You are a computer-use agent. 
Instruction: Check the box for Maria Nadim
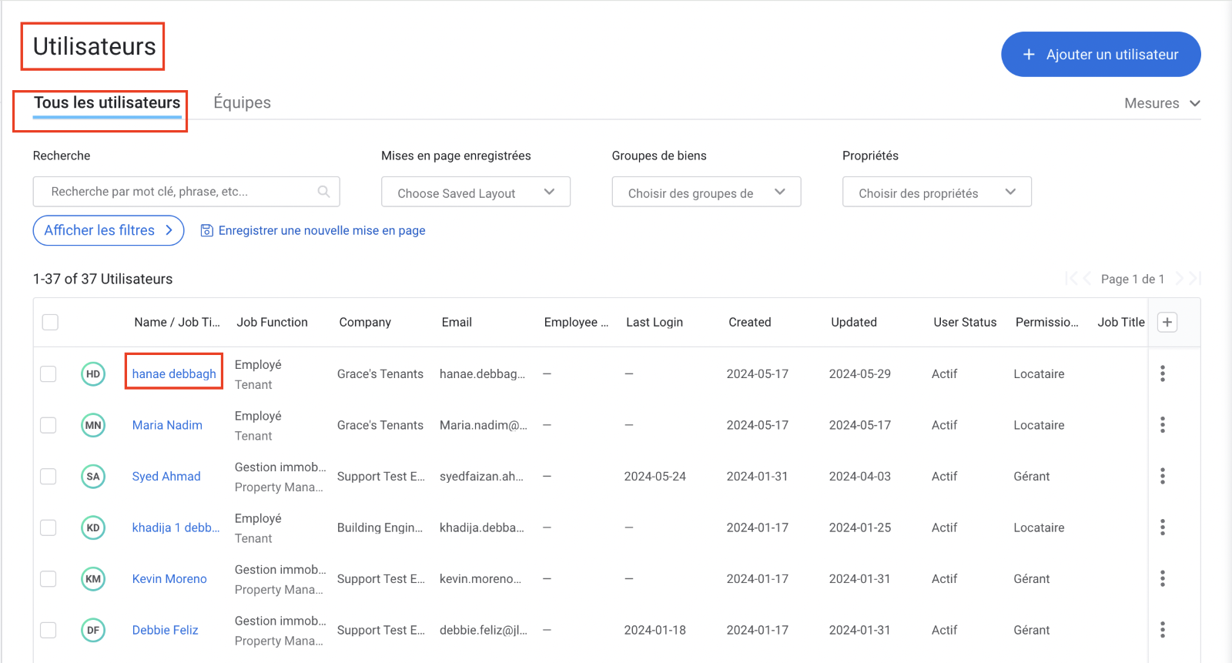coord(49,425)
